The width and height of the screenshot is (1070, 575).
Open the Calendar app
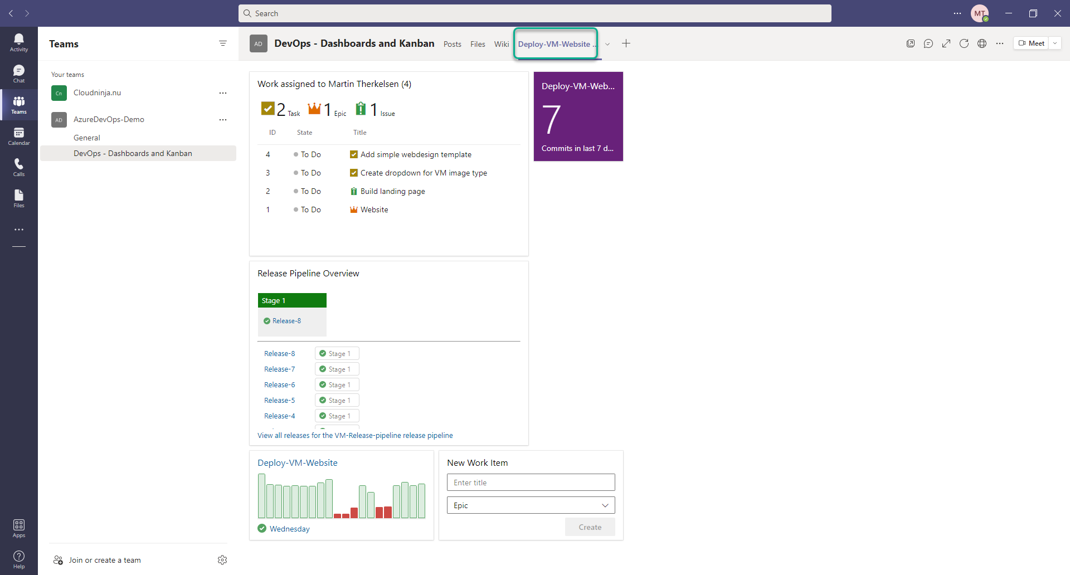tap(19, 136)
